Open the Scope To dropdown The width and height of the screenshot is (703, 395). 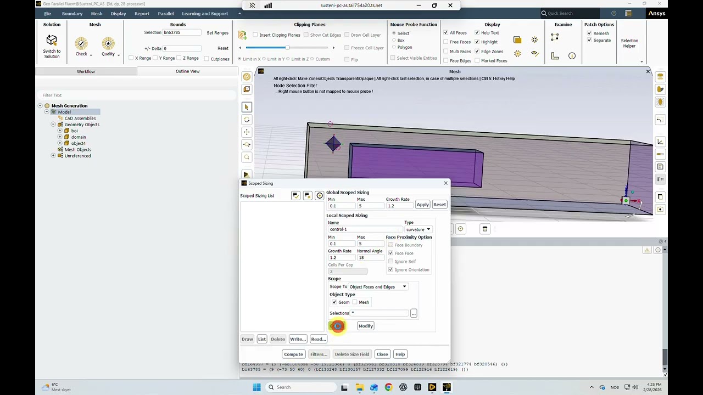click(x=378, y=287)
